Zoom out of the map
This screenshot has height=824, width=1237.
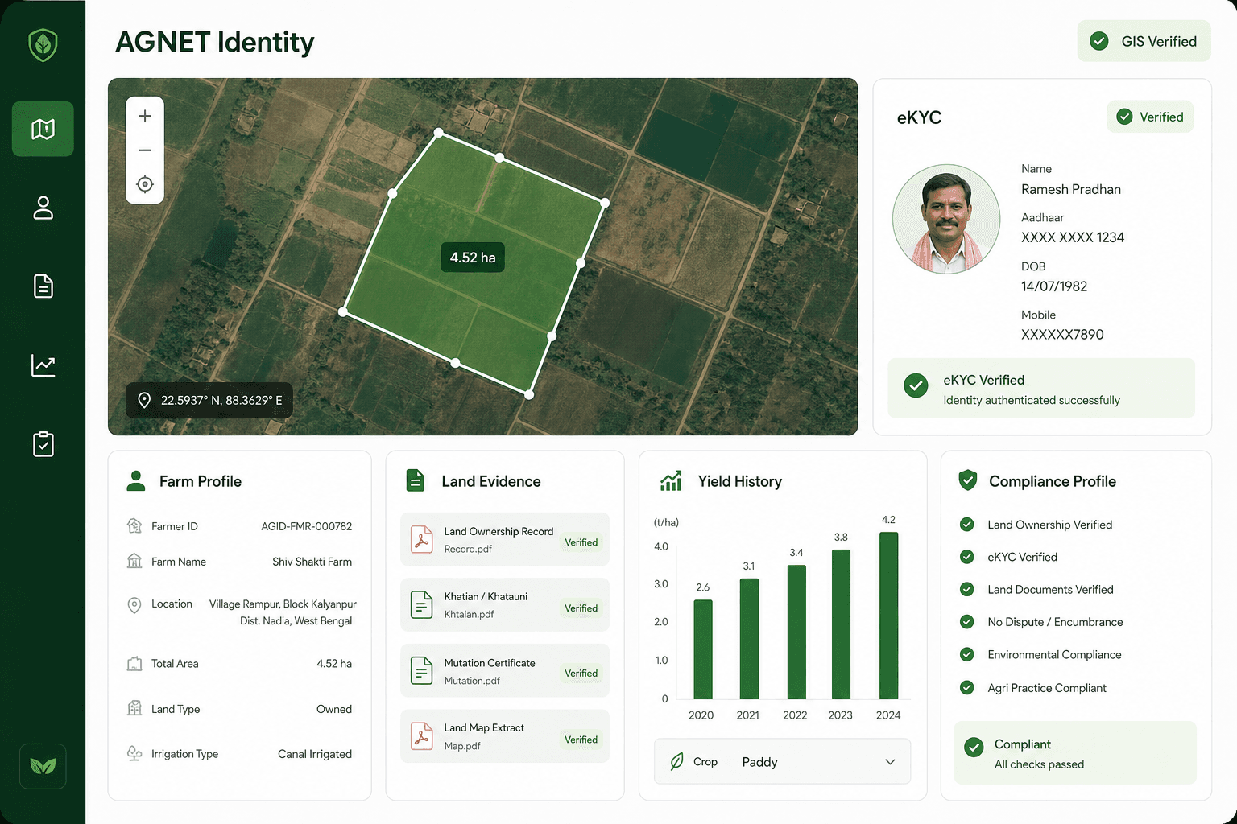[145, 150]
